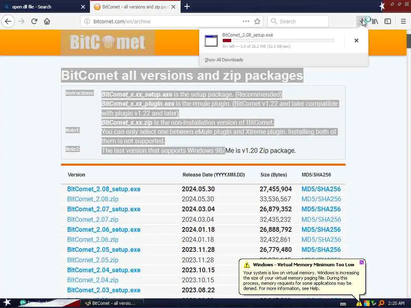Download BitComet_2.08.zip link

point(93,199)
